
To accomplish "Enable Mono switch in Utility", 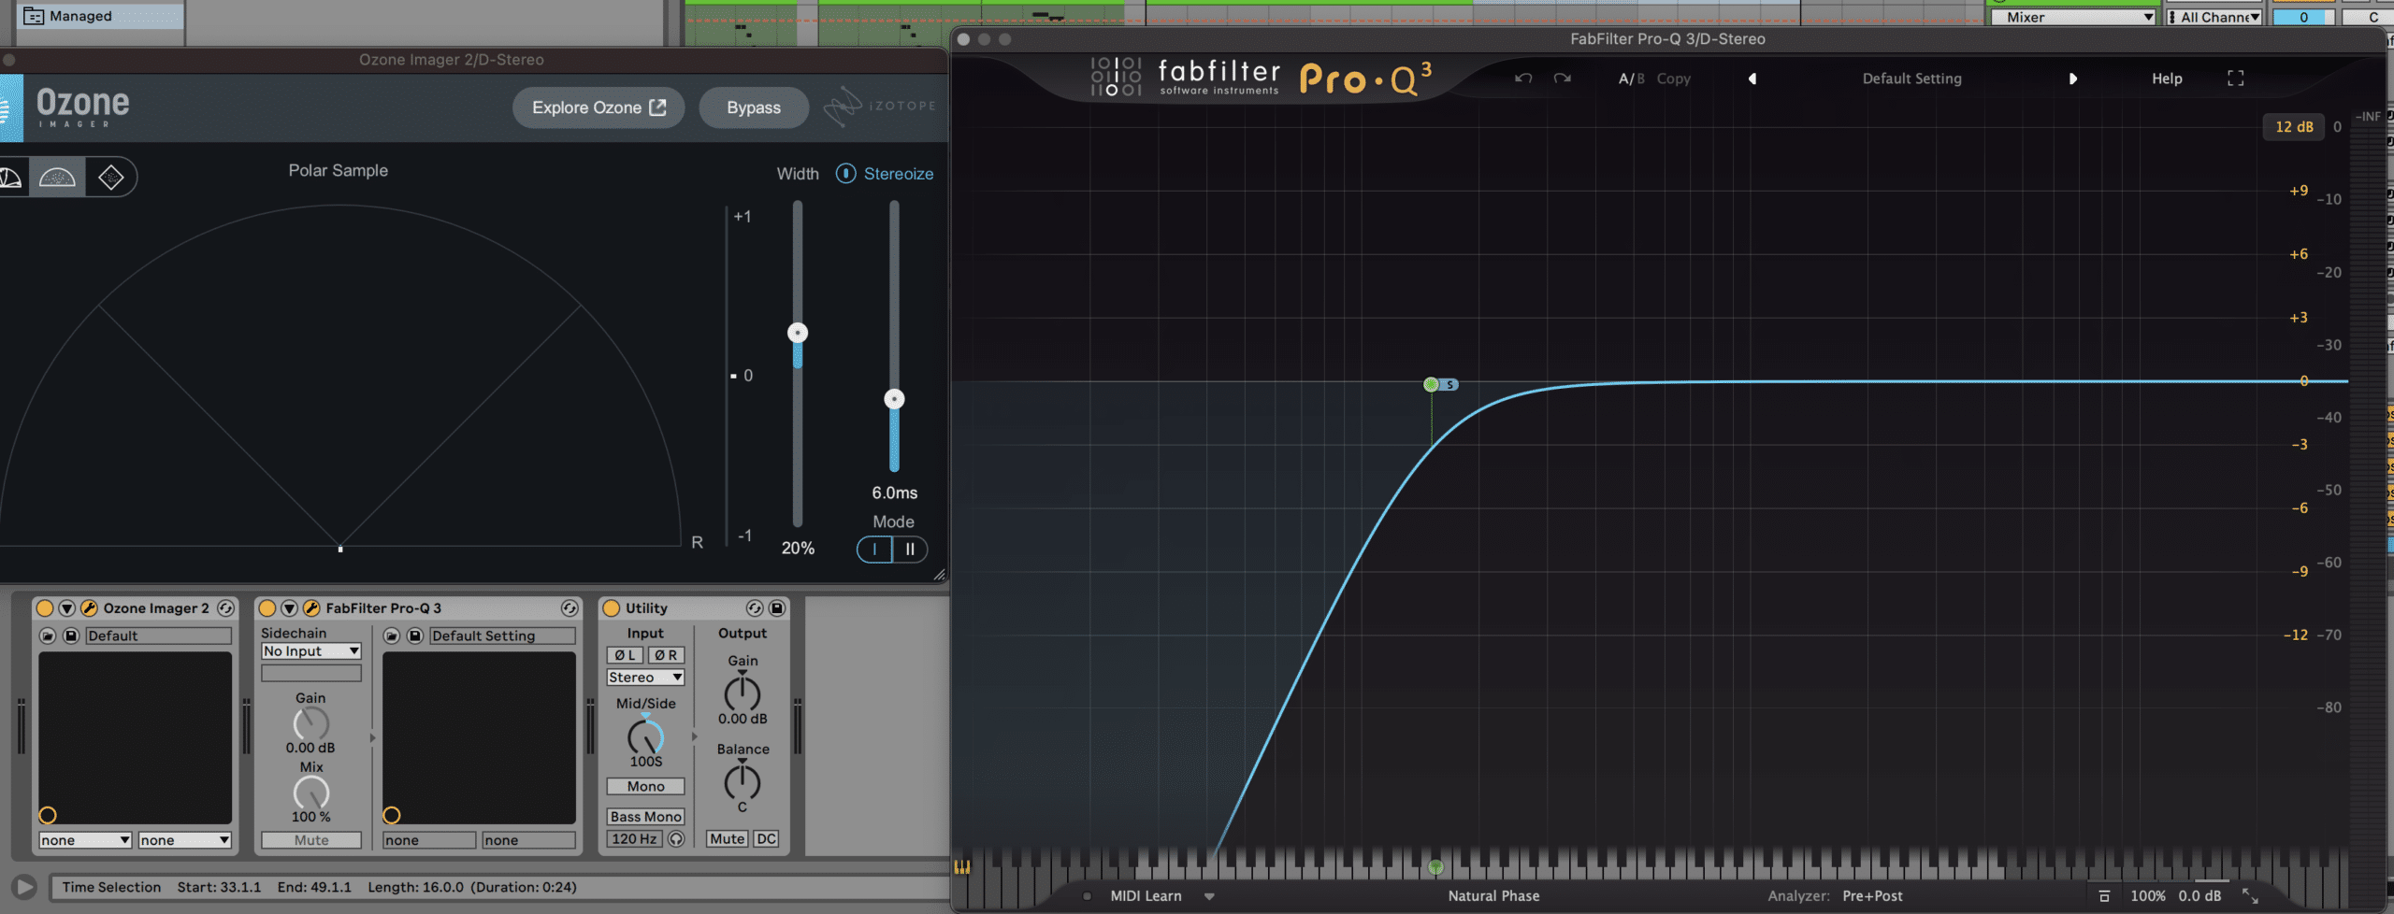I will [645, 786].
